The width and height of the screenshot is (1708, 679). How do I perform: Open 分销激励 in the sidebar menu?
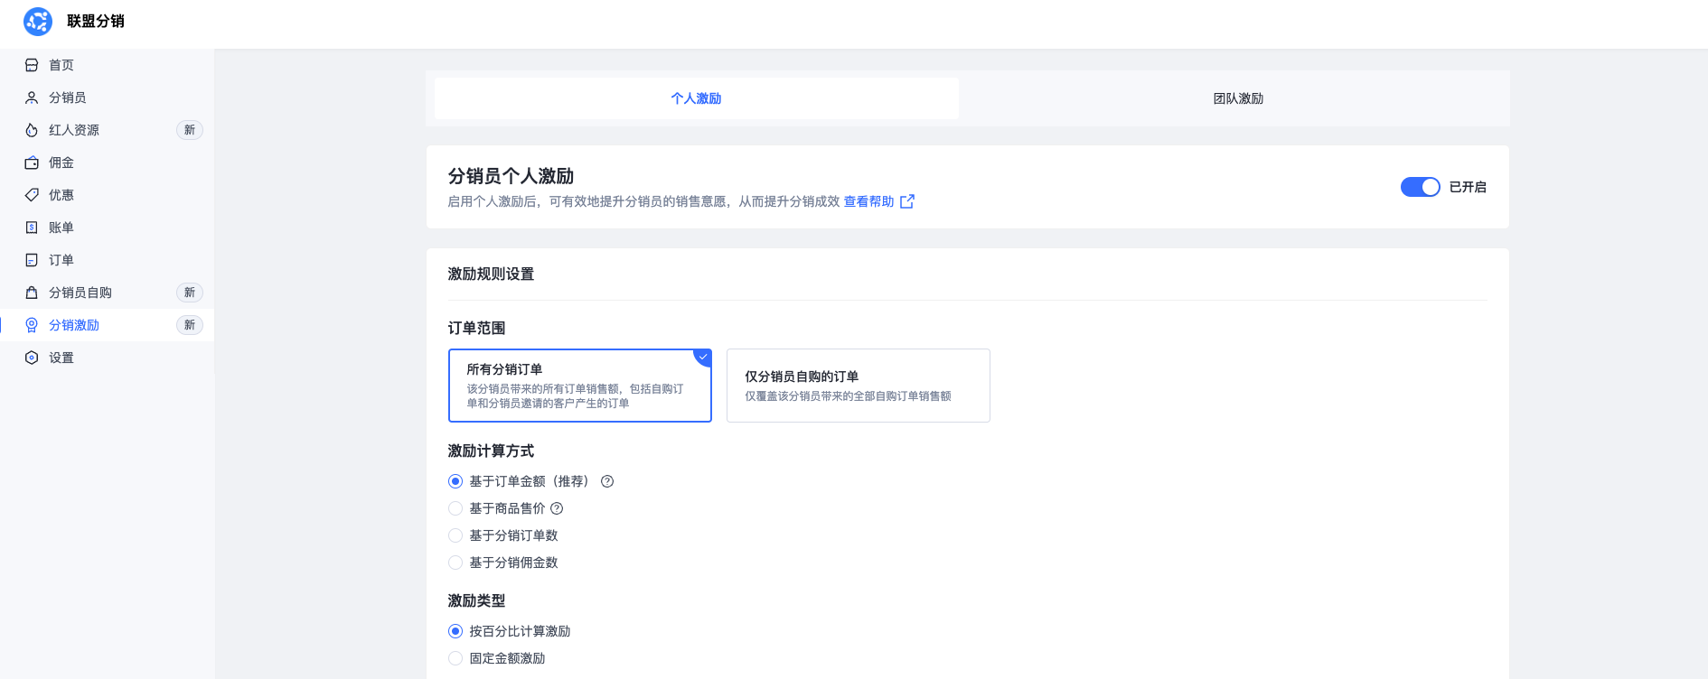pyautogui.click(x=108, y=325)
